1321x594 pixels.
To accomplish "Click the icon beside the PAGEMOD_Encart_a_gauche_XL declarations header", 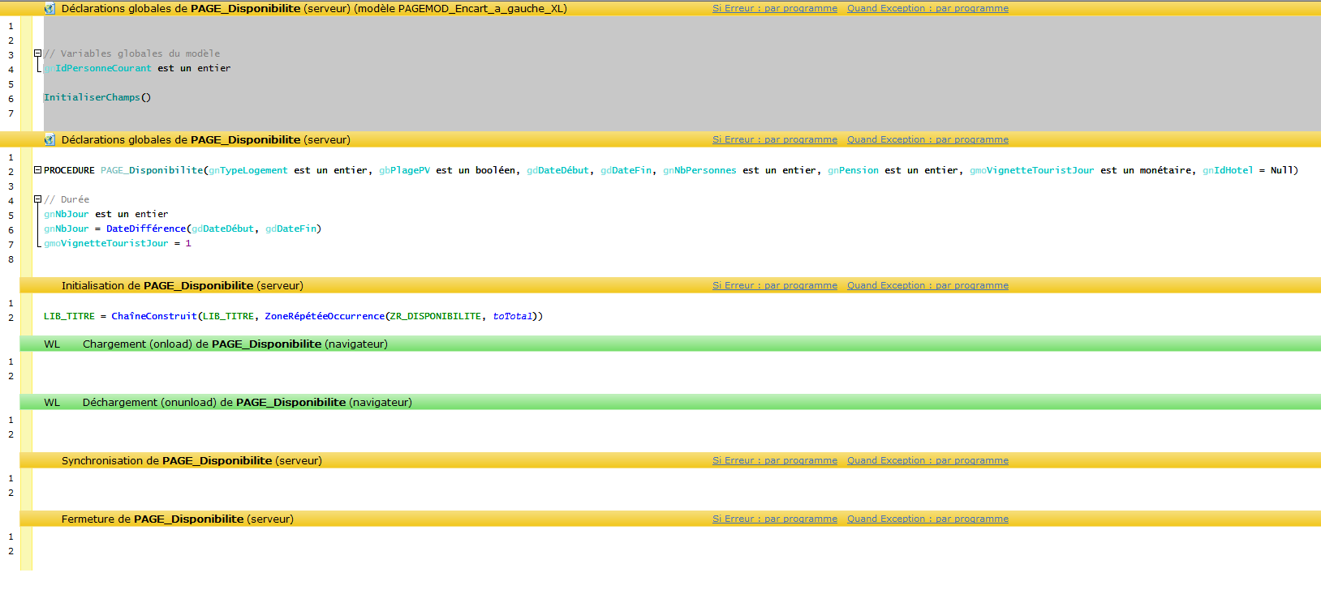I will (x=49, y=8).
